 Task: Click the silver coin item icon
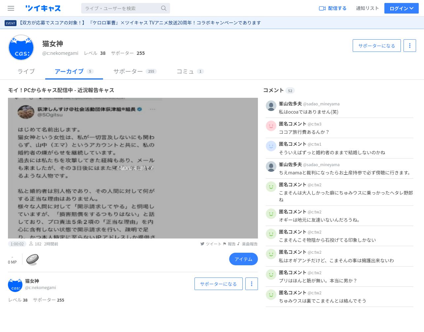coord(32,259)
